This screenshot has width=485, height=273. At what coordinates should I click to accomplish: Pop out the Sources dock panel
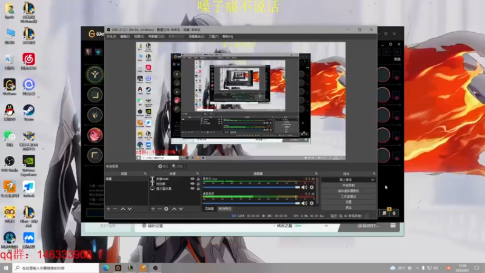(x=198, y=174)
